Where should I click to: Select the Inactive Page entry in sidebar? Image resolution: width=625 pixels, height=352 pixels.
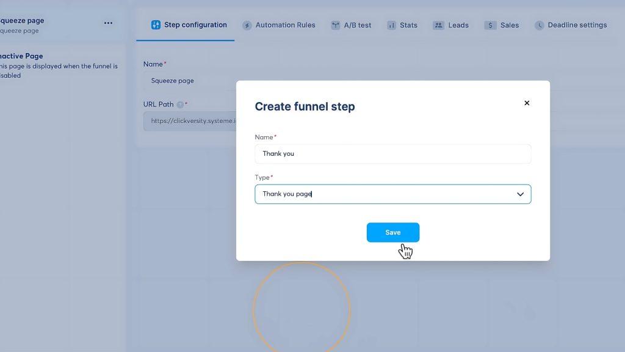point(59,65)
